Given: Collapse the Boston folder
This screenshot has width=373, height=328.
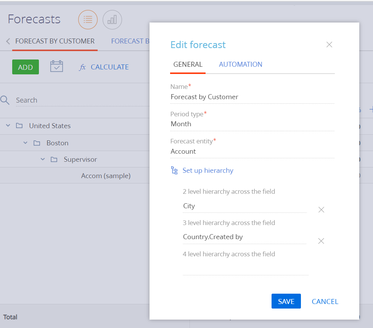Looking at the screenshot, I should [x=26, y=143].
